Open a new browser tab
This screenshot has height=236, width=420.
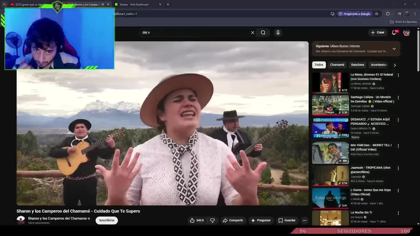coord(168,5)
